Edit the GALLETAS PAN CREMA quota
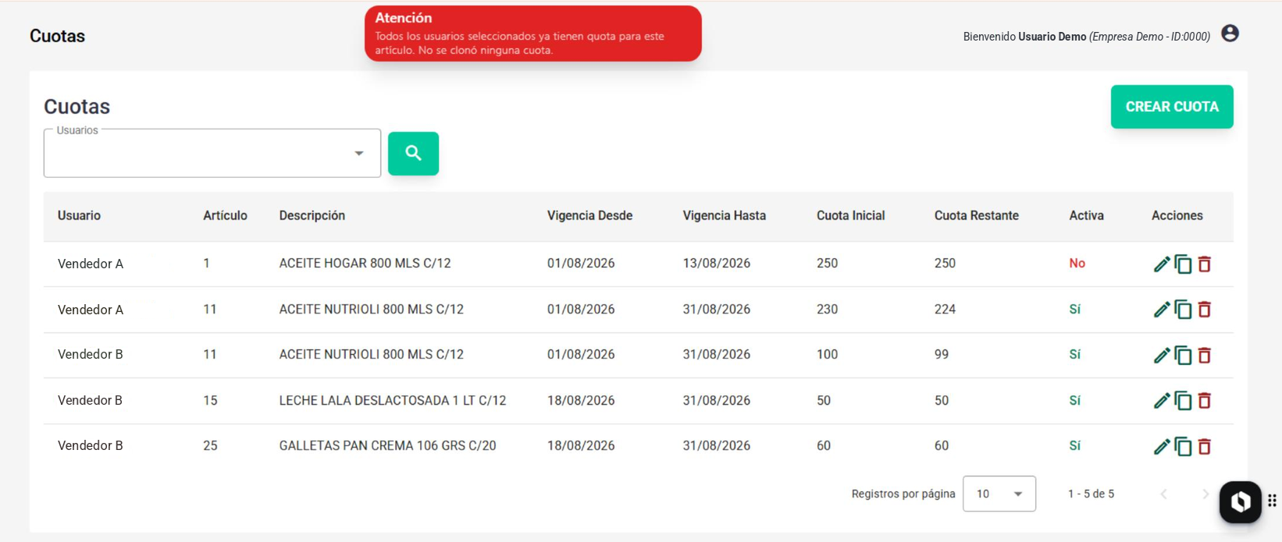Image resolution: width=1282 pixels, height=542 pixels. pos(1162,446)
